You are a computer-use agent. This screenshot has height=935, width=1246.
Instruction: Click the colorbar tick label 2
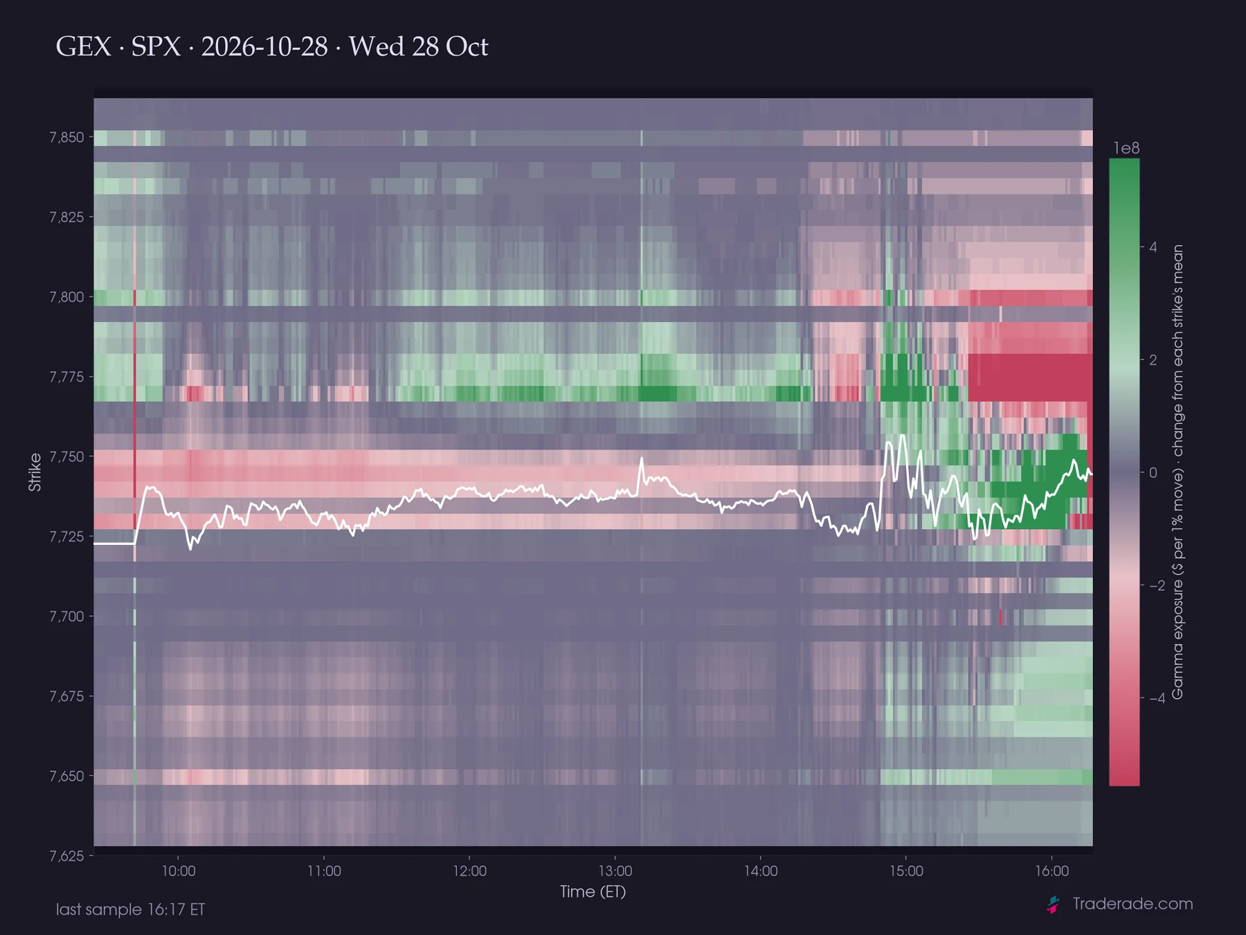click(x=1153, y=360)
